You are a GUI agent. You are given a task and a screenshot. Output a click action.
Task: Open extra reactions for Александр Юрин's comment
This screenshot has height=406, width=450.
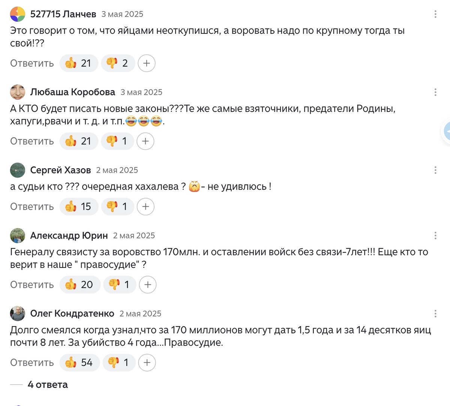pyautogui.click(x=148, y=285)
